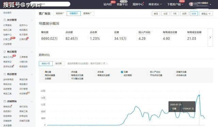The width and height of the screenshot is (218, 127).
Task: Click the 投入产出比 value 4.29
Action: [x=142, y=39]
